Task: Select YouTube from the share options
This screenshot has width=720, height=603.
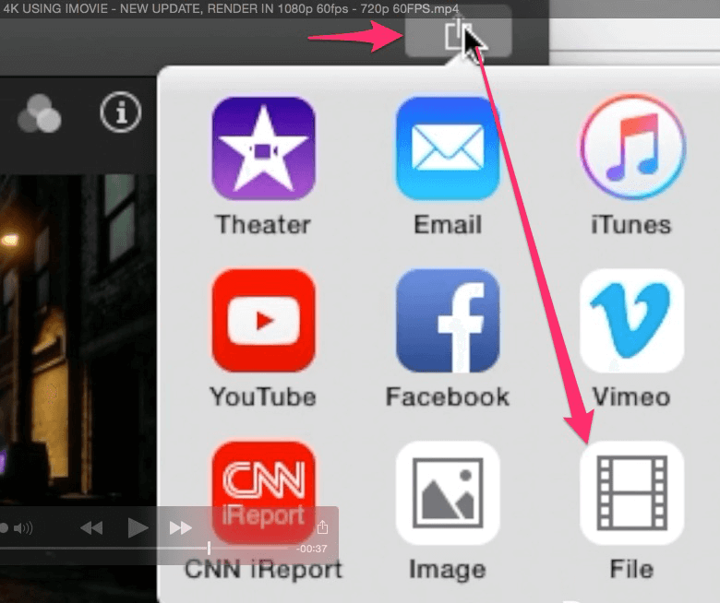Action: pos(263,321)
